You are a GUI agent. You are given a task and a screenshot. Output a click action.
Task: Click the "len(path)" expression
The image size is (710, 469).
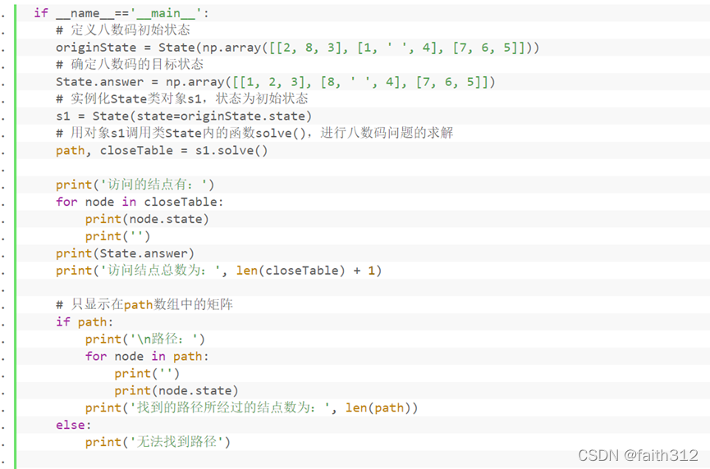pos(378,408)
